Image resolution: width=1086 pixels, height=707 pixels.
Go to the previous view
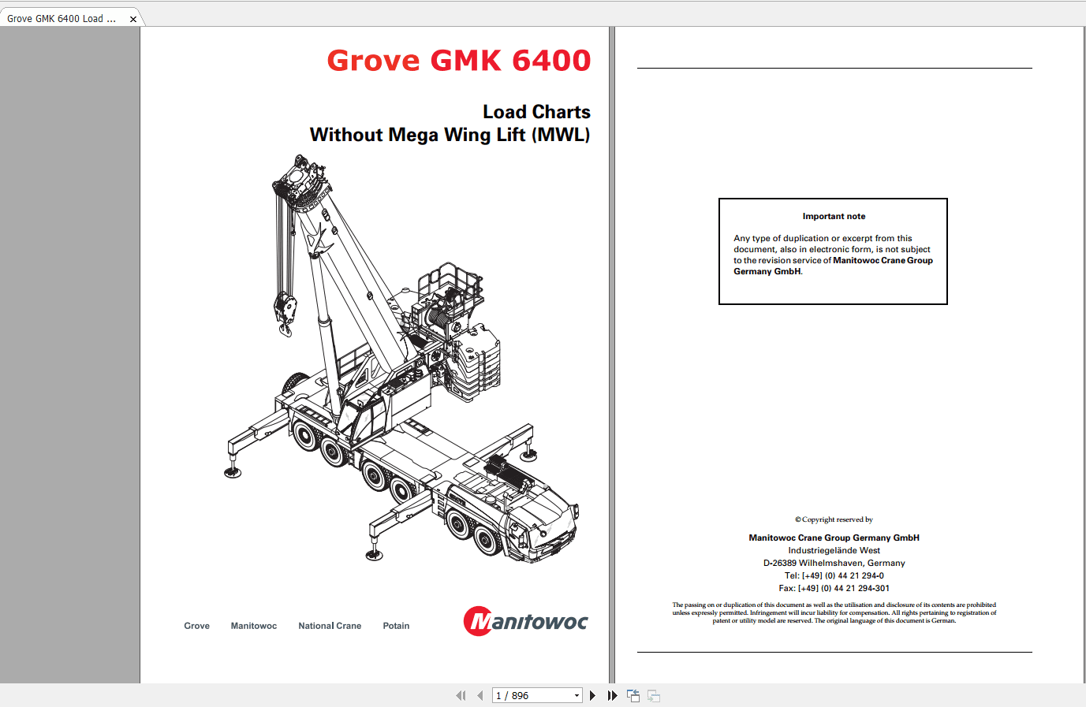click(x=633, y=695)
